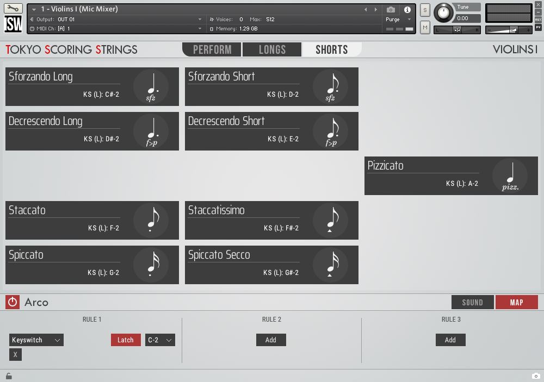Screen dimensions: 544x382
Task: Open the wrench instrument edit icon
Action: pyautogui.click(x=13, y=8)
